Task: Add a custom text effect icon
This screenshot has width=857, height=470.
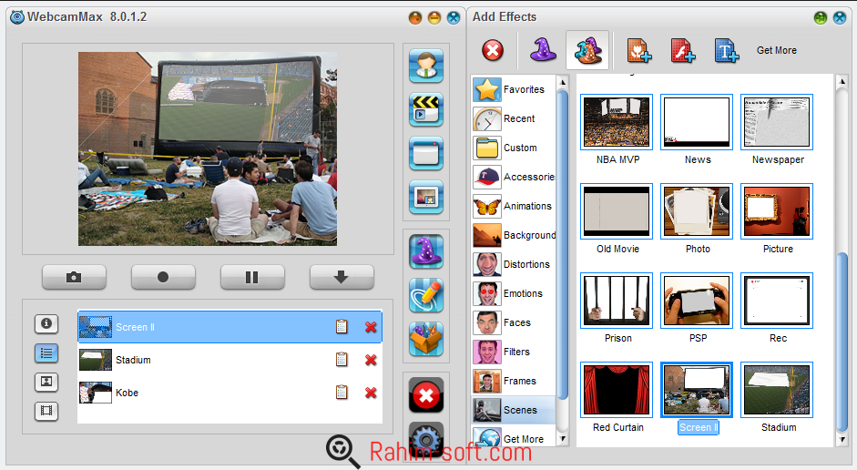Action: click(x=727, y=50)
